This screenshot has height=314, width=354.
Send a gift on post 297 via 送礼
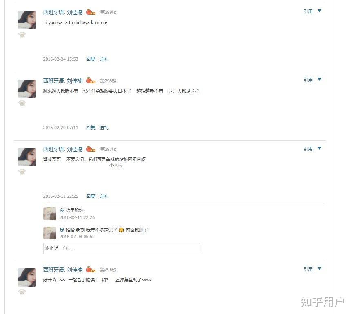104,196
